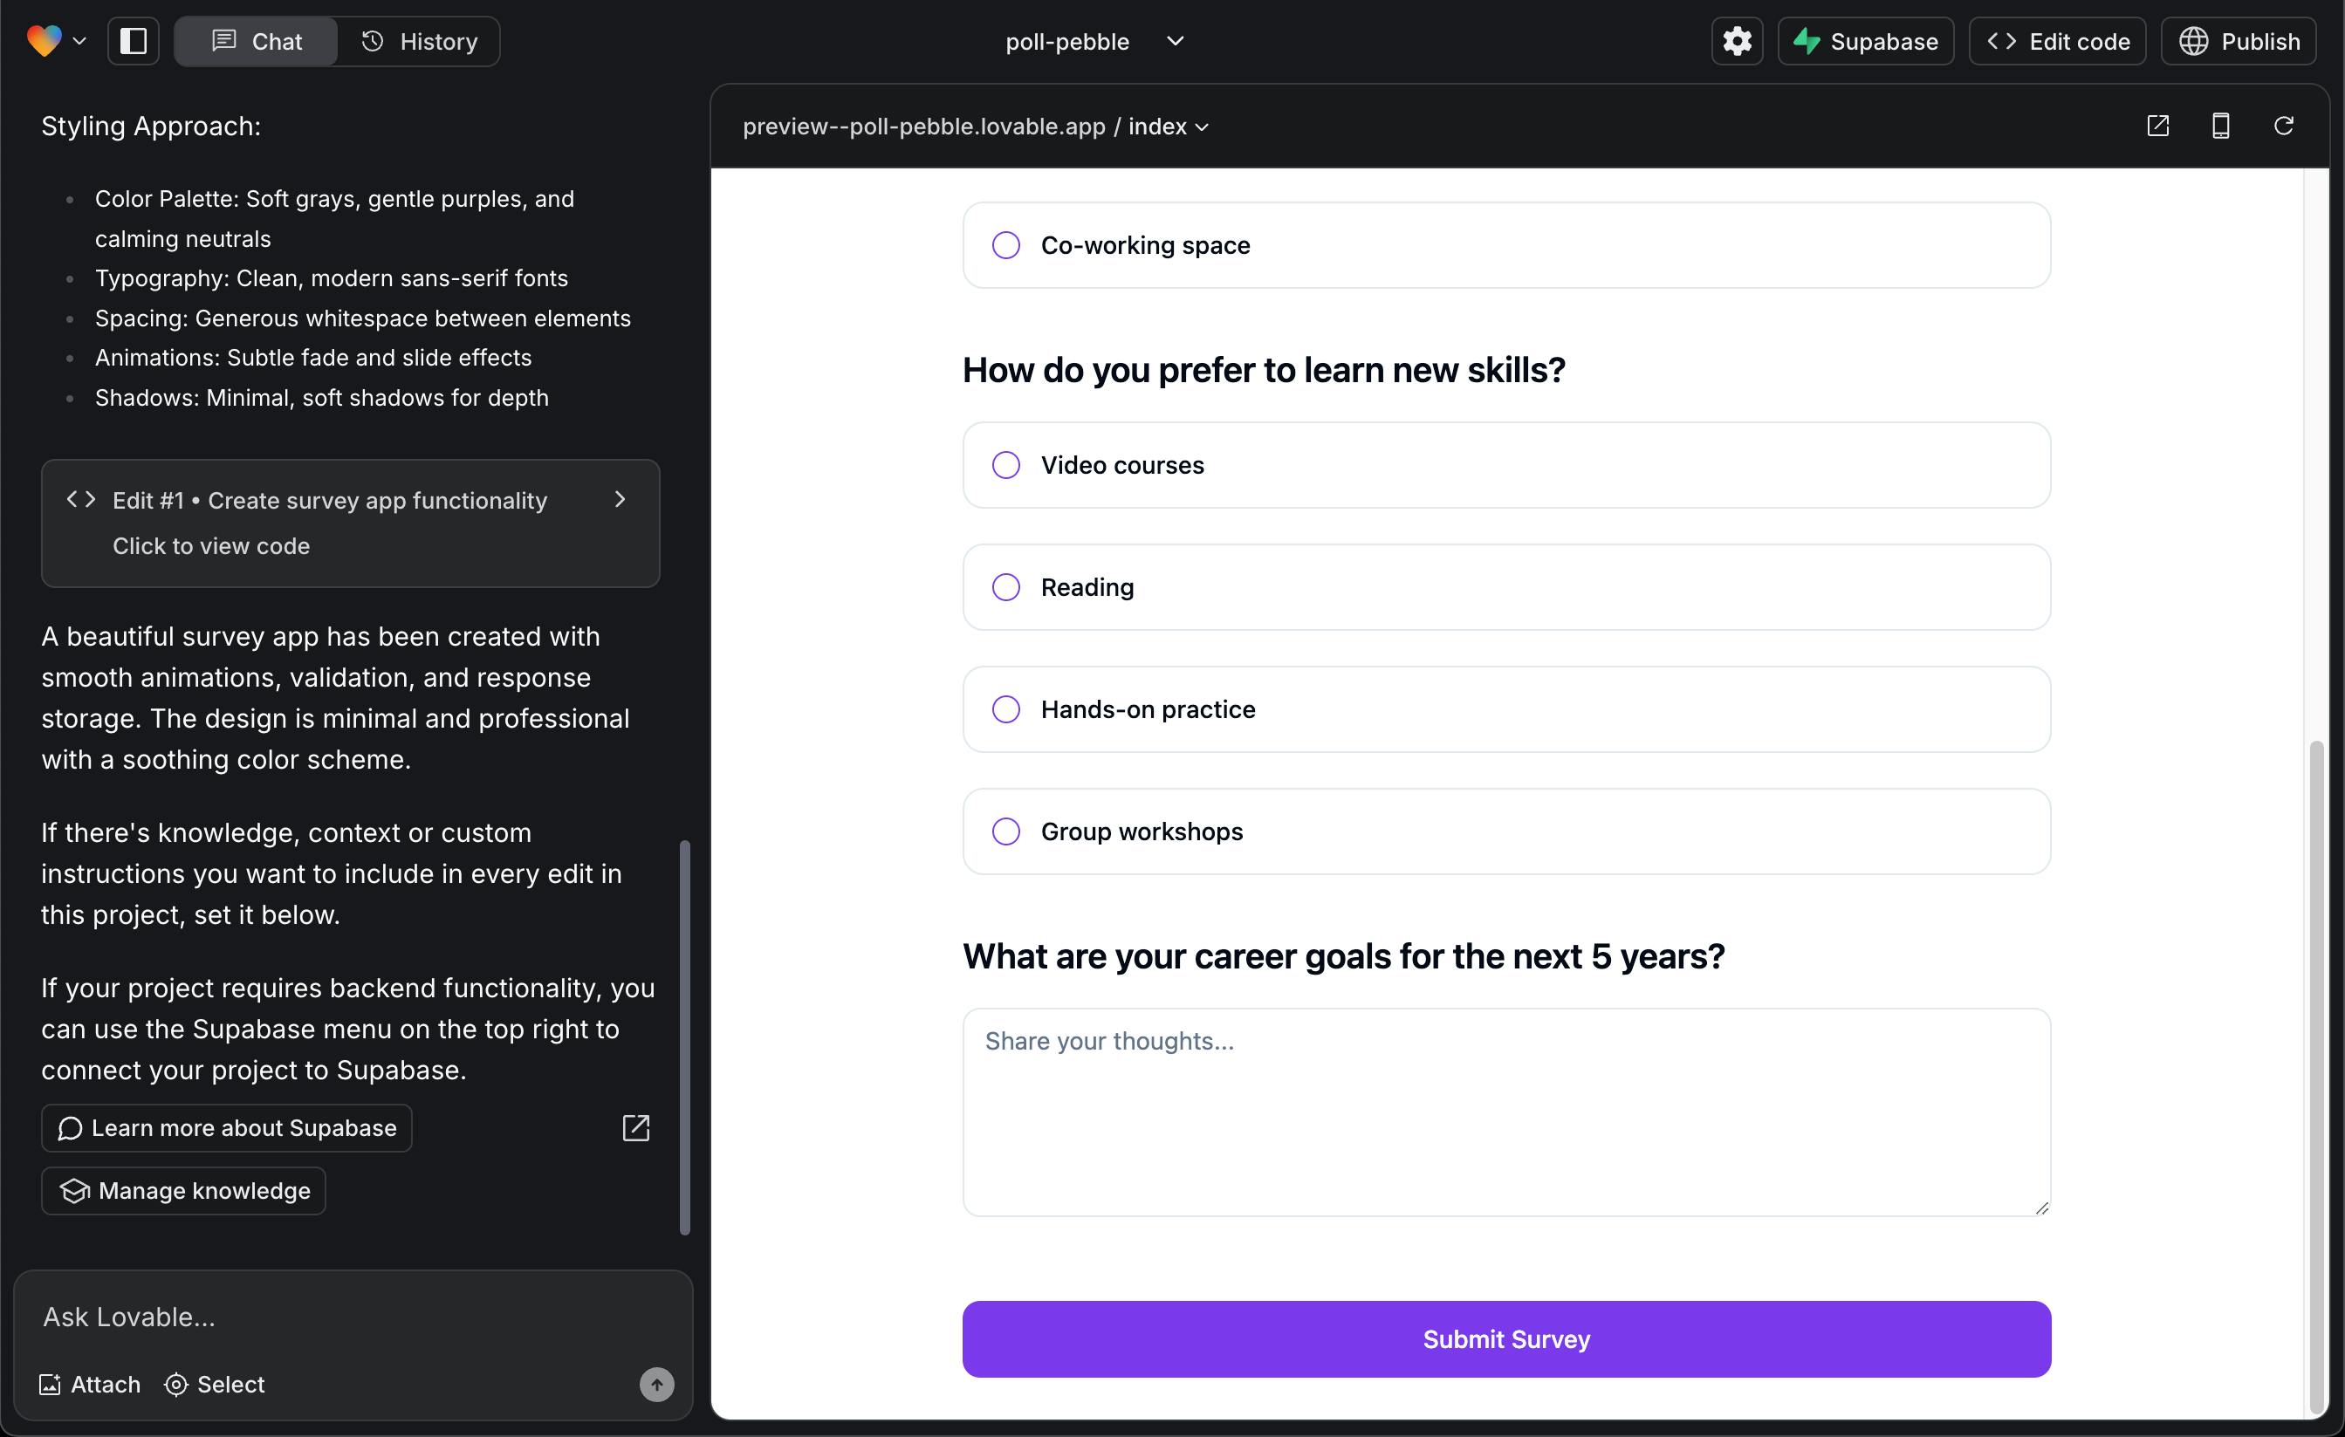
Task: Toggle the sidebar panel icon
Action: [134, 41]
